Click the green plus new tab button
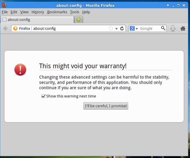This screenshot has height=158, width=190. [79, 19]
